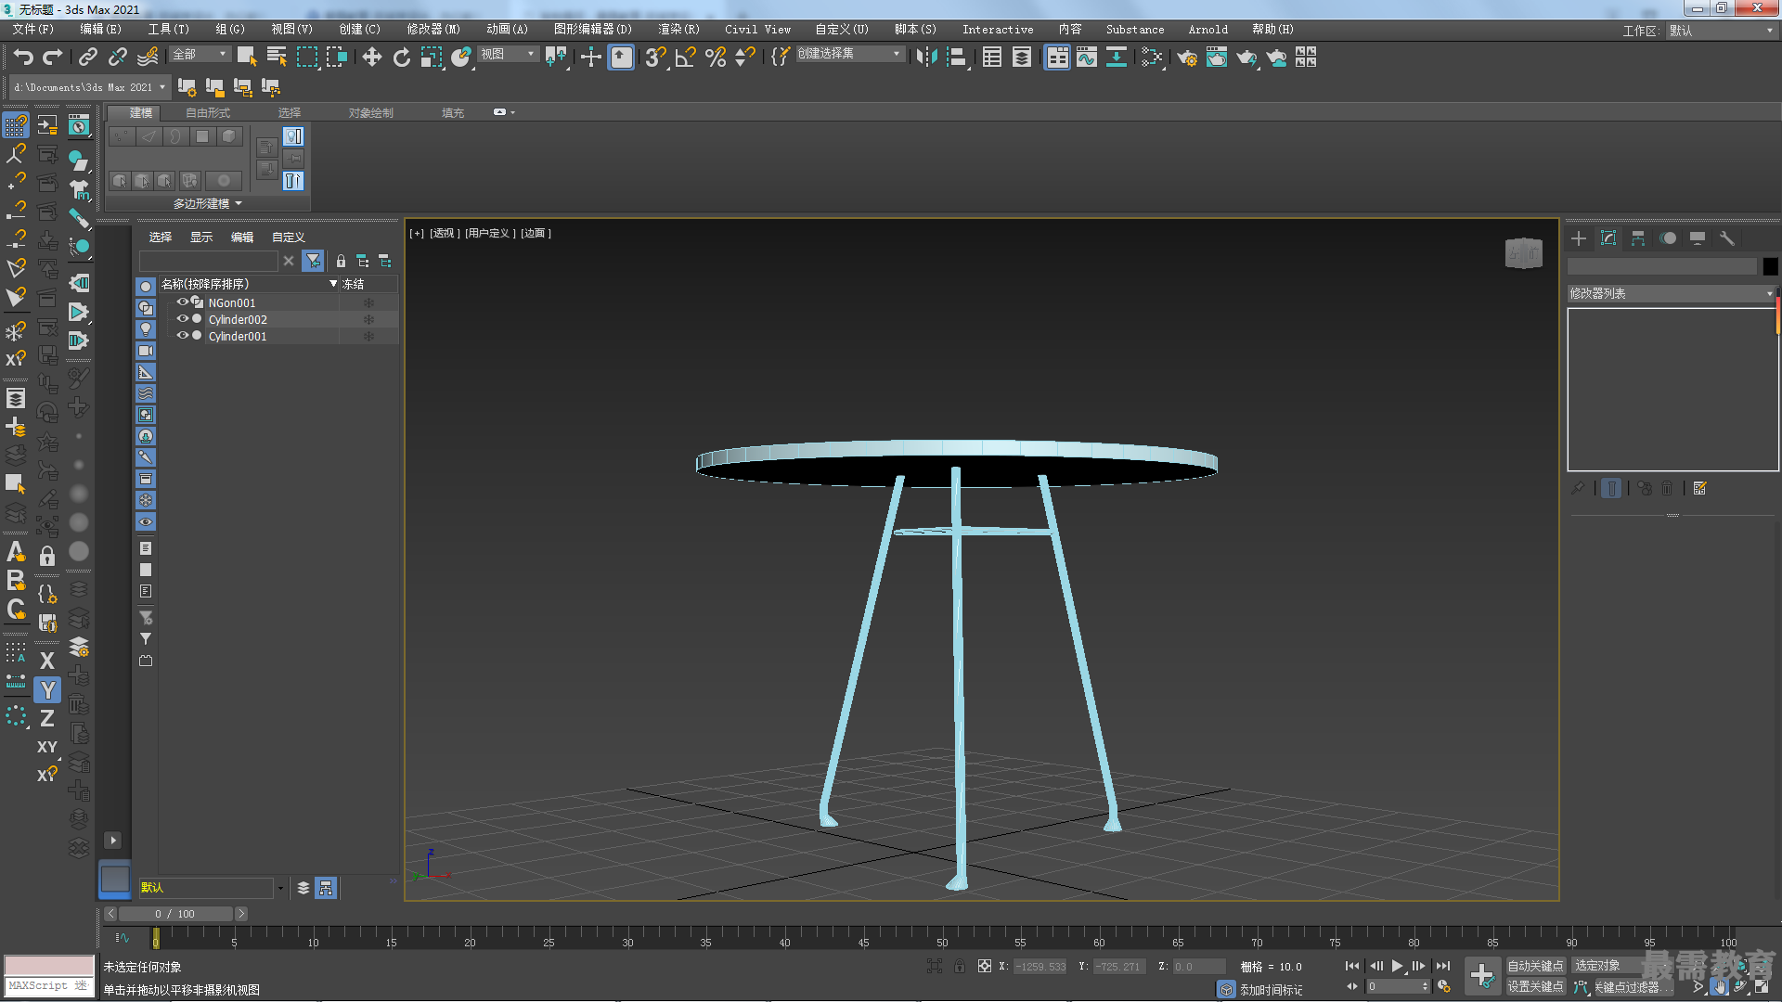1782x1002 pixels.
Task: Open the 文件(F) menu
Action: 34,30
